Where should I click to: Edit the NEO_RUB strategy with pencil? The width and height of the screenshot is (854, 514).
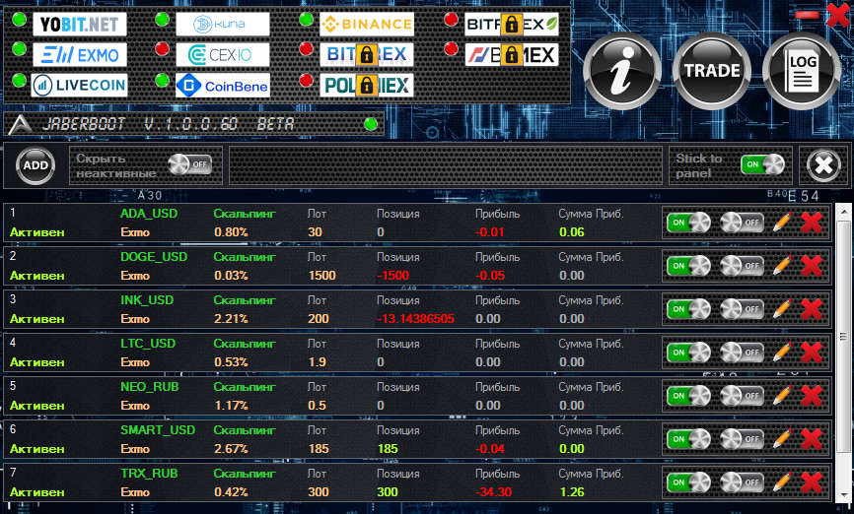[x=782, y=396]
